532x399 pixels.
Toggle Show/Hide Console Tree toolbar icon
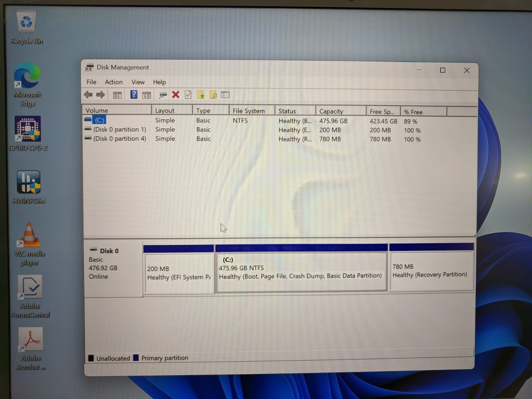[x=117, y=95]
